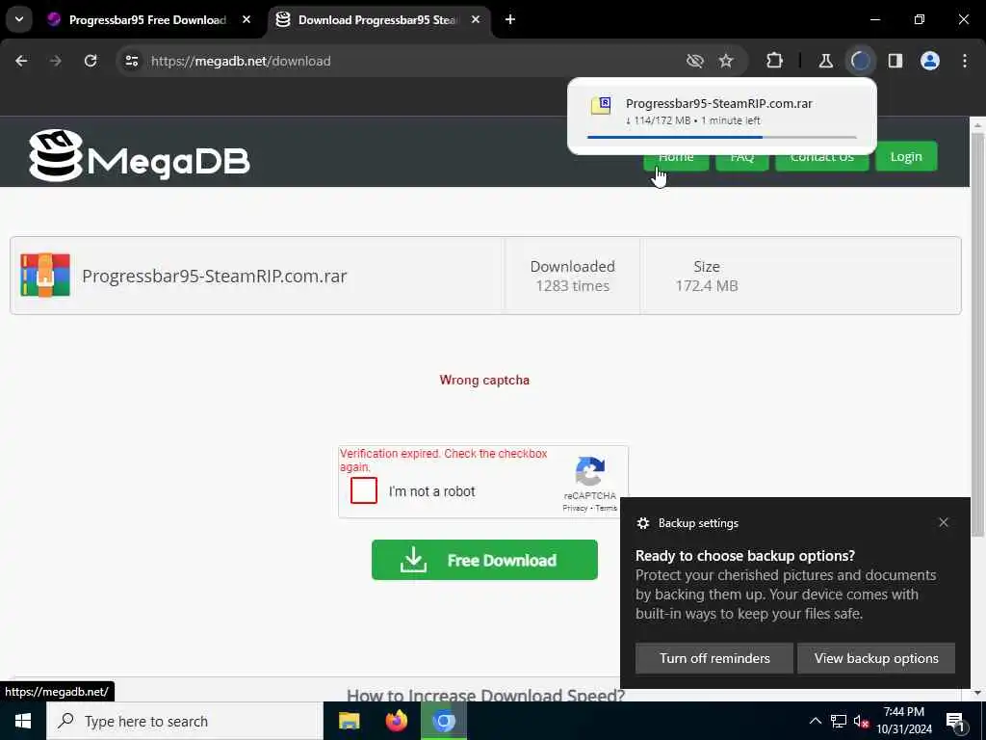Screen dimensions: 986x740
Task: Reload the MegaDB page
Action: pos(91,61)
